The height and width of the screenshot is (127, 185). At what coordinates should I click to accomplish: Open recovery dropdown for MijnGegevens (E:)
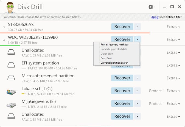138,103
